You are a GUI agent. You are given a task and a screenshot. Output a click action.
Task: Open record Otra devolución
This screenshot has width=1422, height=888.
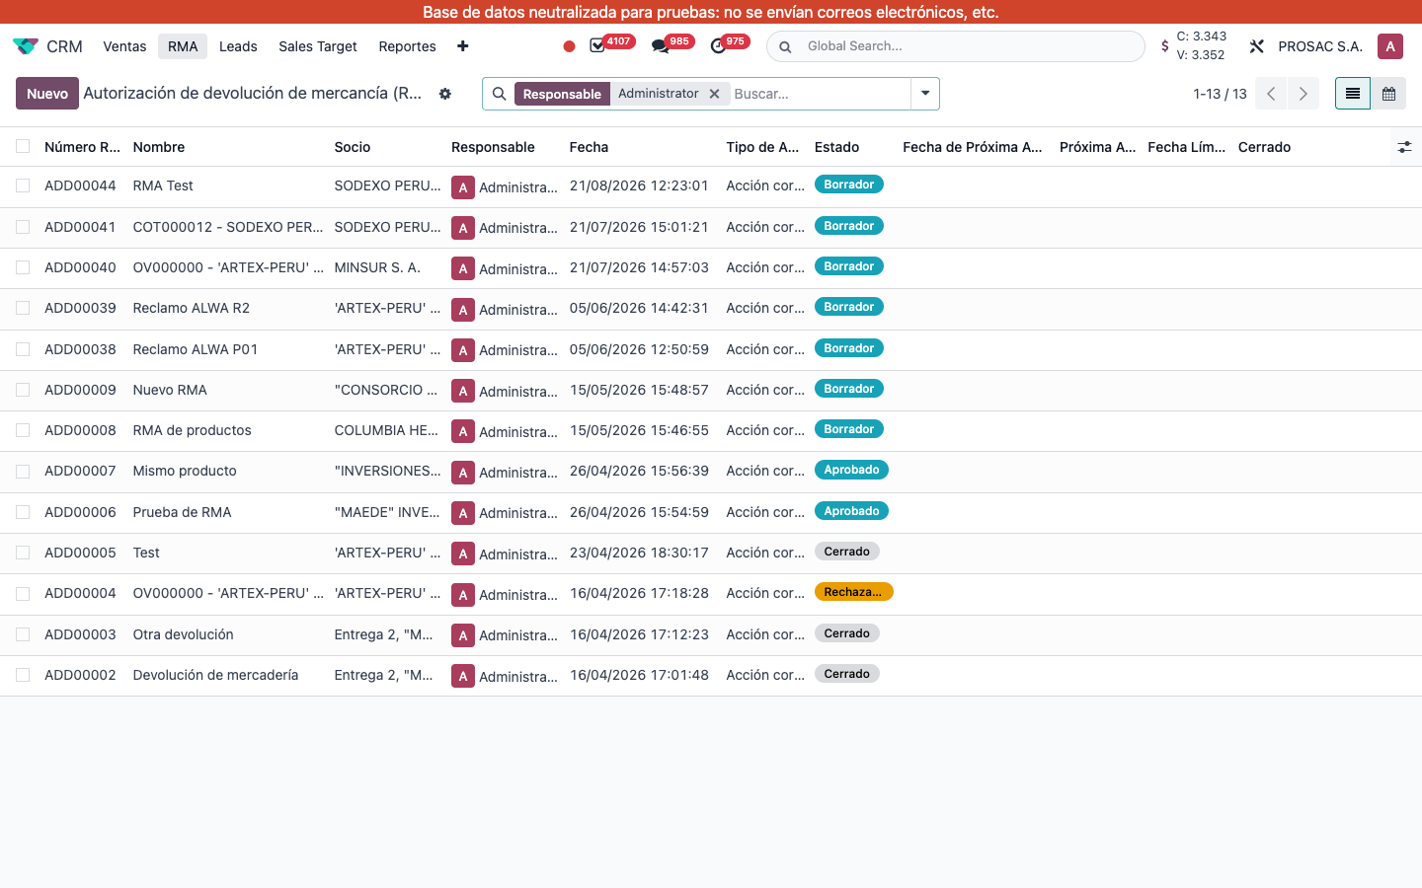pyautogui.click(x=184, y=634)
